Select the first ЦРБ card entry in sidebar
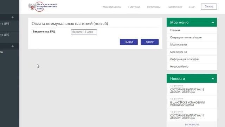 9,26
